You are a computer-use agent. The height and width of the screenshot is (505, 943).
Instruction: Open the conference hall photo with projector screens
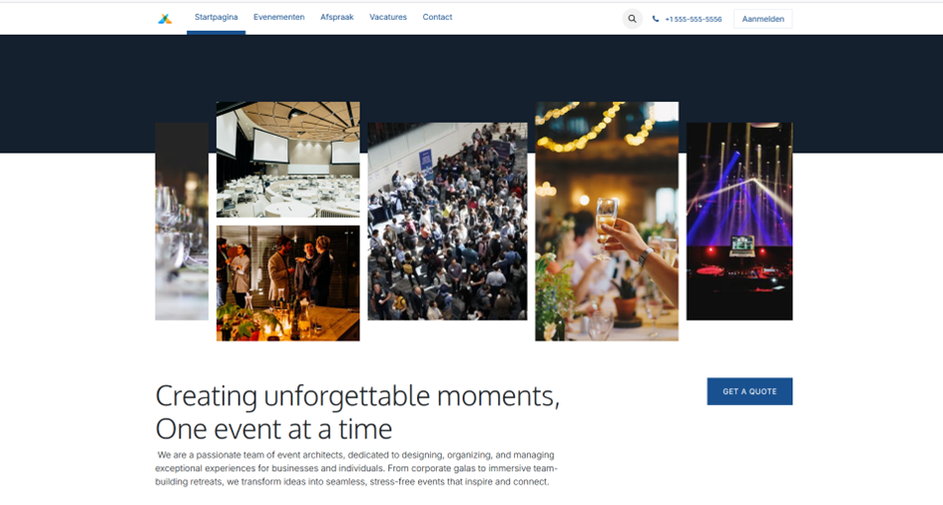click(288, 160)
